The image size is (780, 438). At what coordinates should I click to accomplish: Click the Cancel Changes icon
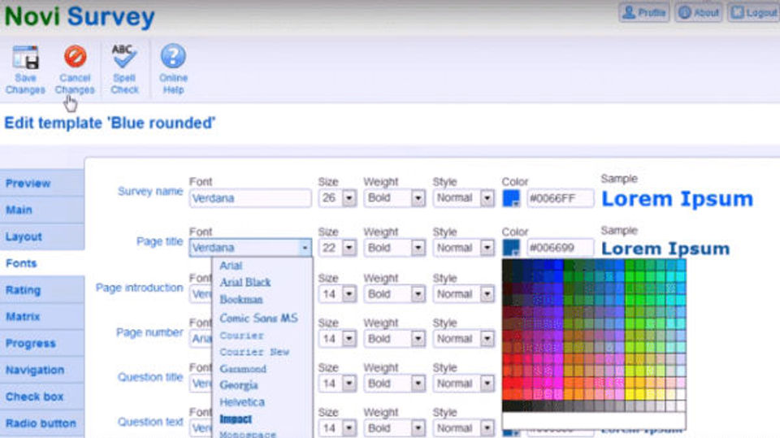point(75,56)
